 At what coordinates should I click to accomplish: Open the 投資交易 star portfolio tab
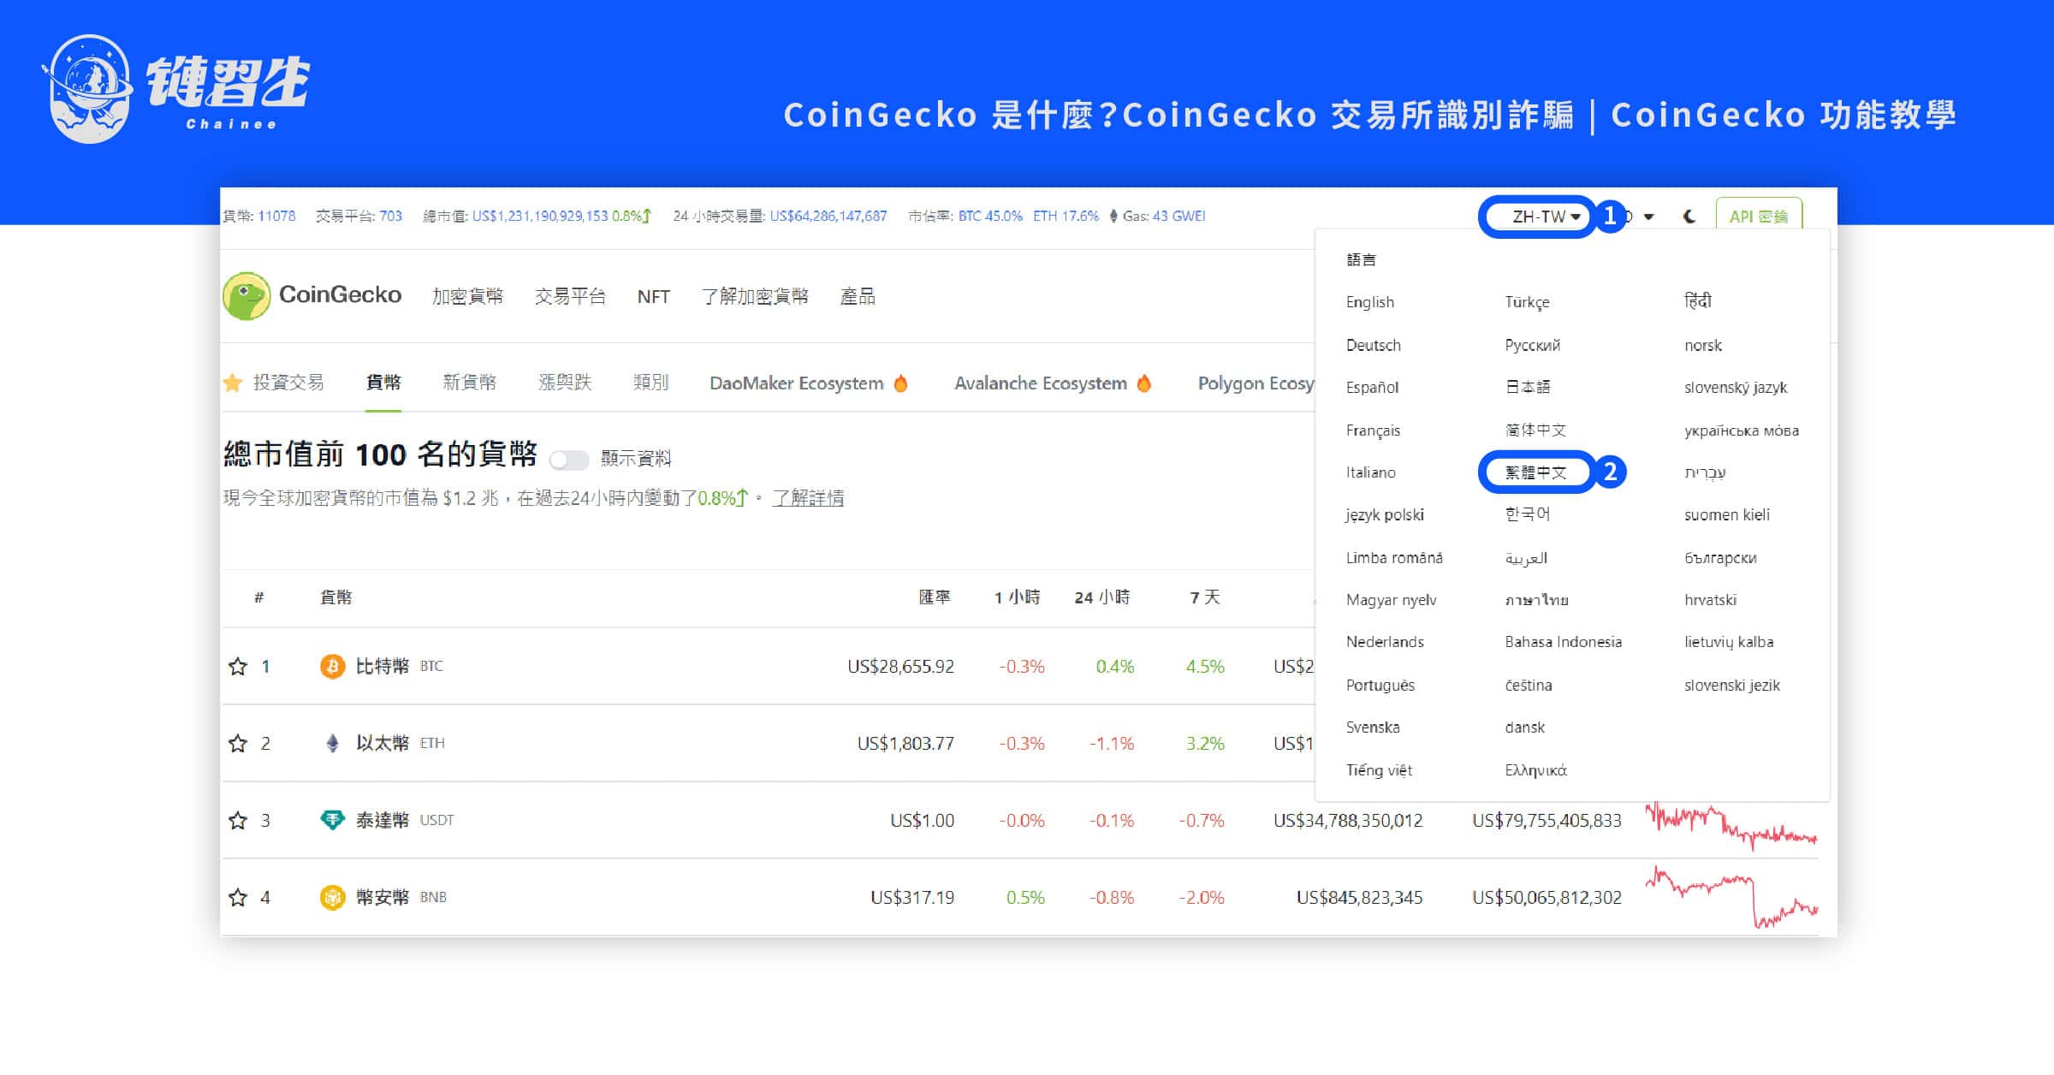coord(274,383)
